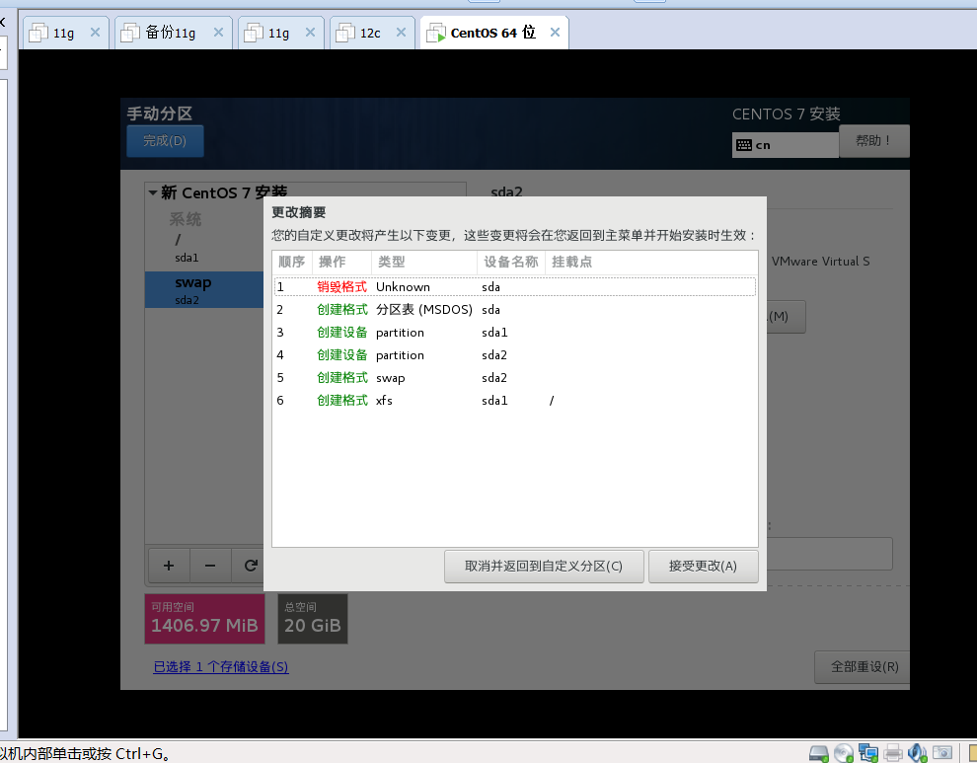This screenshot has height=763, width=977.
Task: Select the / sda1 partition entry
Action: tap(204, 248)
